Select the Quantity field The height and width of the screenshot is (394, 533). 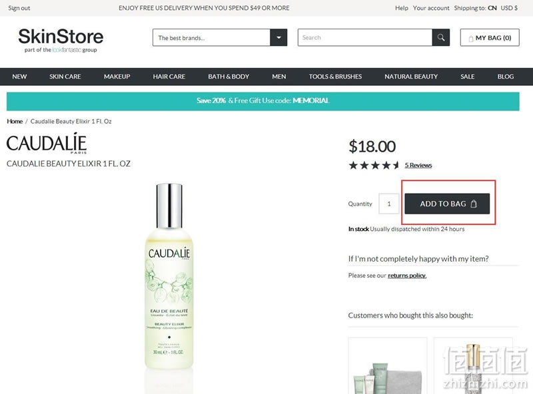click(389, 204)
